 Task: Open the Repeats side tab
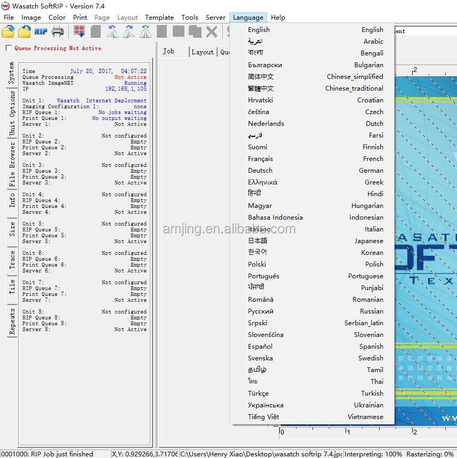12,321
